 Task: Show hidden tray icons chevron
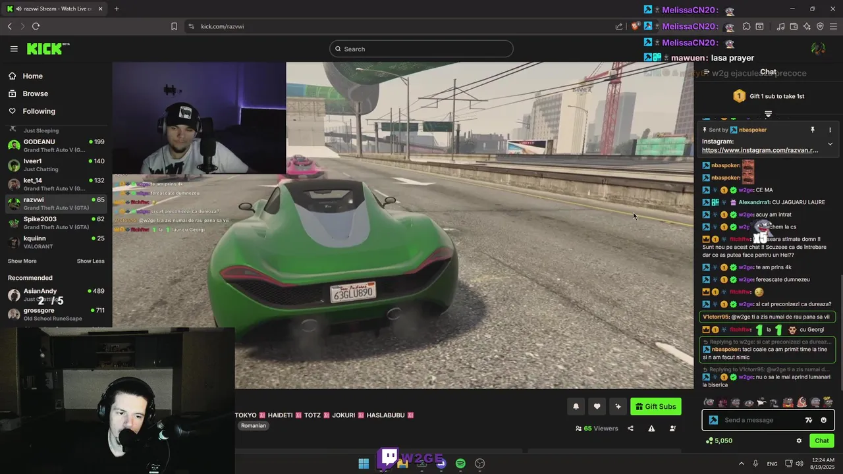coord(742,463)
